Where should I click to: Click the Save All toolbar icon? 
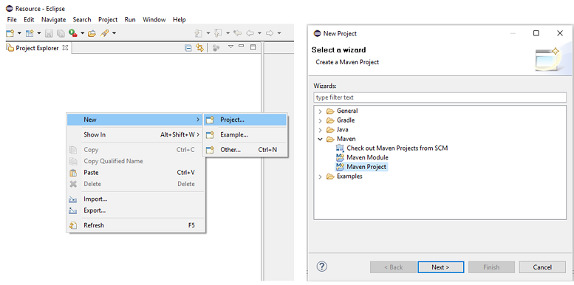[x=60, y=33]
